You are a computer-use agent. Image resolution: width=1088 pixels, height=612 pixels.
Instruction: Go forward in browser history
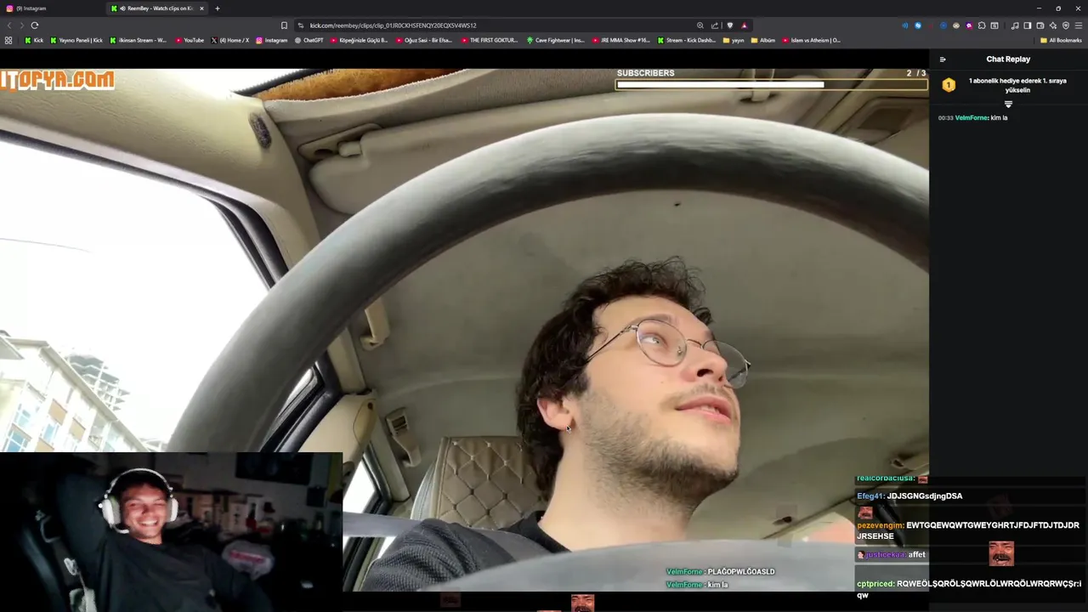21,25
